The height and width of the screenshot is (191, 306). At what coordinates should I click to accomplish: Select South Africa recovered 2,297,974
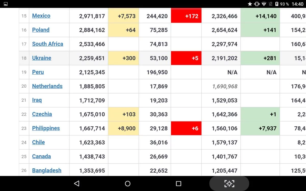pos(225,44)
